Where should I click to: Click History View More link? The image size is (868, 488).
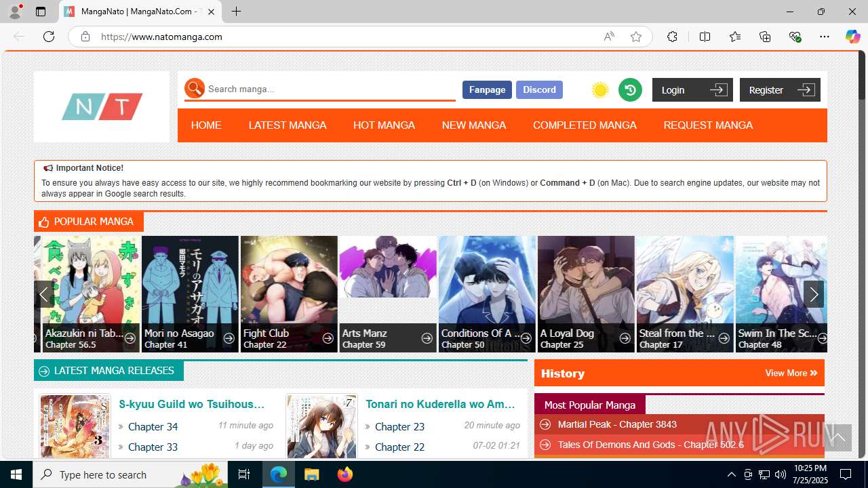[x=791, y=373]
